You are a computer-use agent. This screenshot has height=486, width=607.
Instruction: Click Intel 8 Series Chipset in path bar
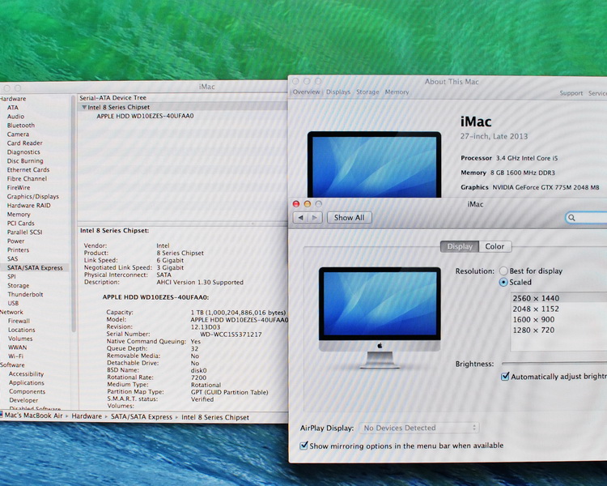coord(215,417)
